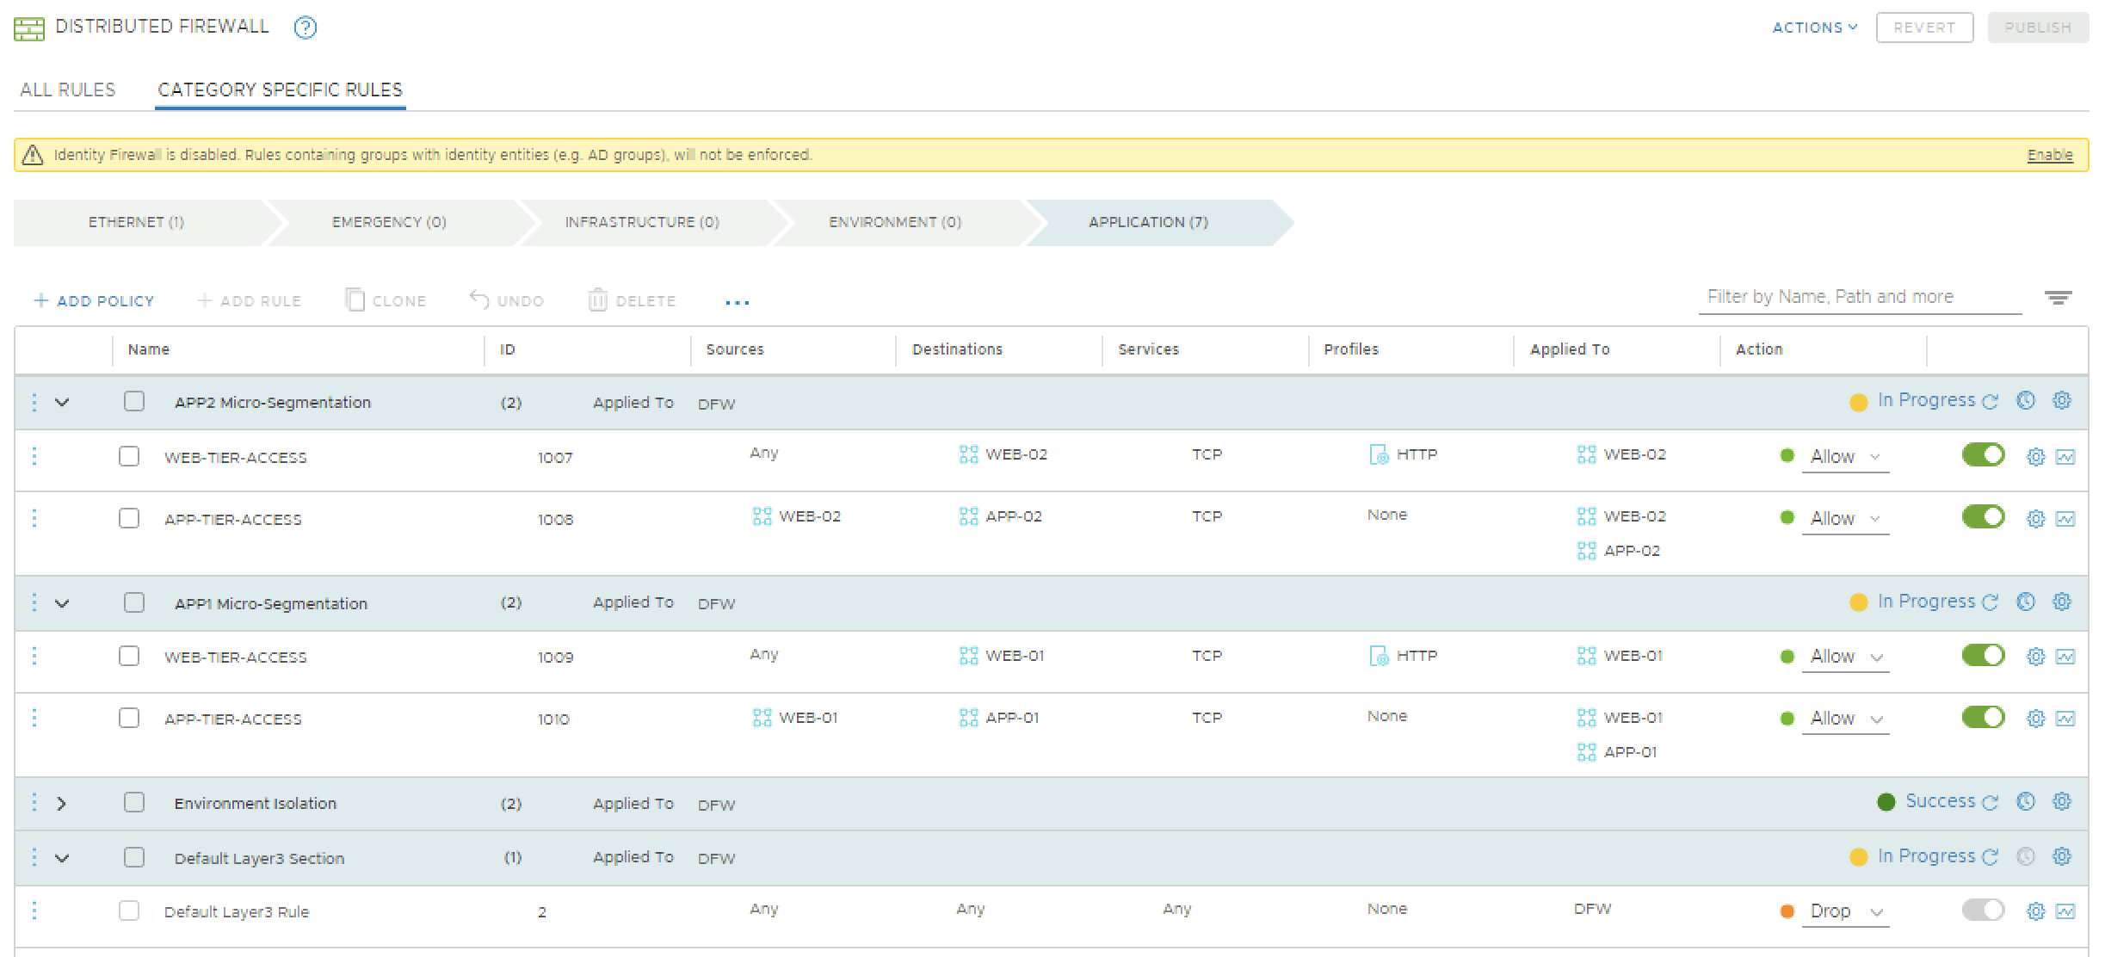Open the Distributed Firewall help icon
Image resolution: width=2105 pixels, height=957 pixels.
tap(305, 28)
